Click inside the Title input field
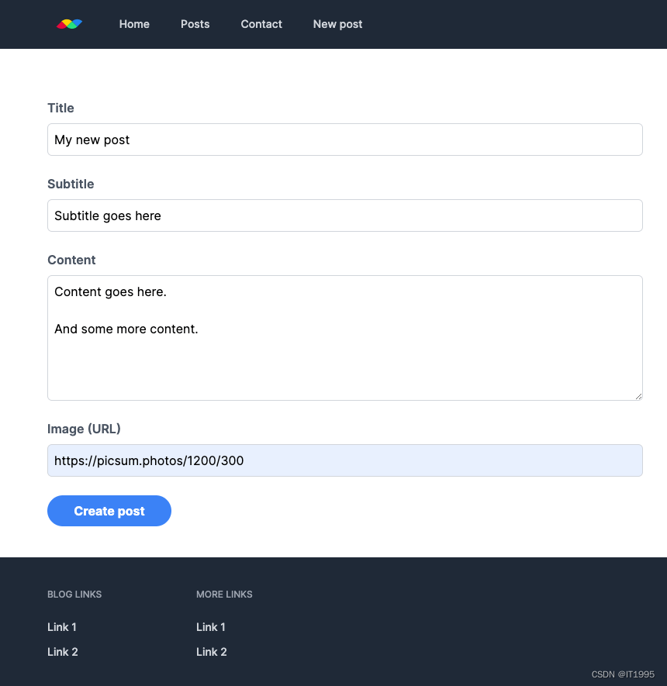Image resolution: width=667 pixels, height=686 pixels. coord(344,140)
